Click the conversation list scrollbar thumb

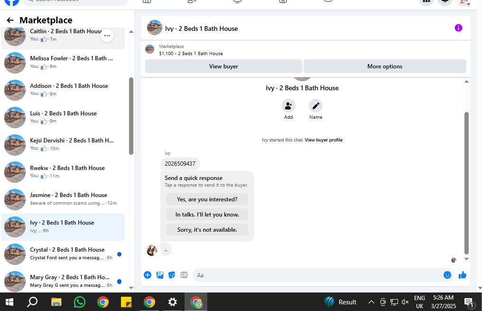point(131,116)
